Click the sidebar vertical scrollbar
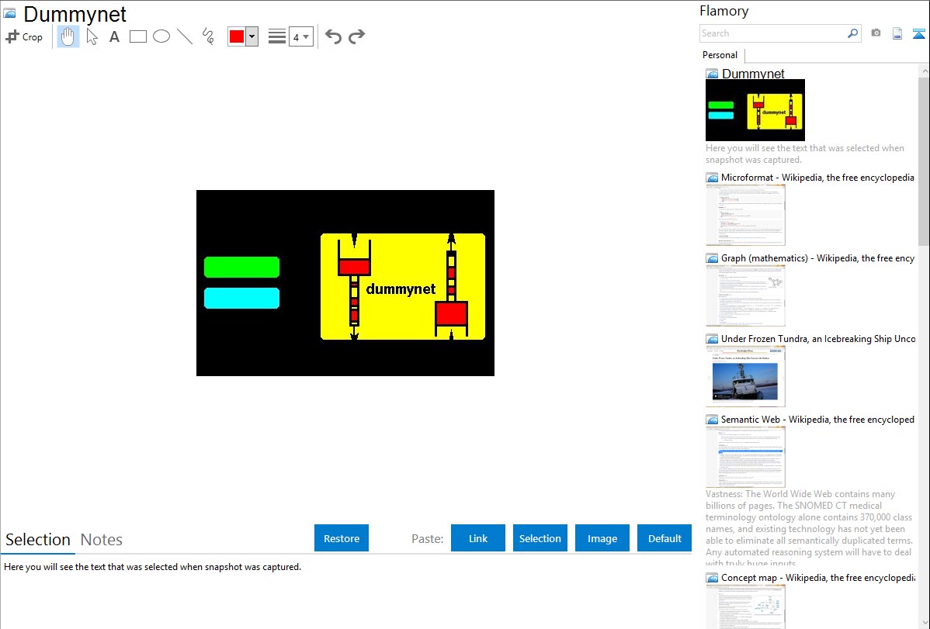The width and height of the screenshot is (930, 629). [924, 161]
